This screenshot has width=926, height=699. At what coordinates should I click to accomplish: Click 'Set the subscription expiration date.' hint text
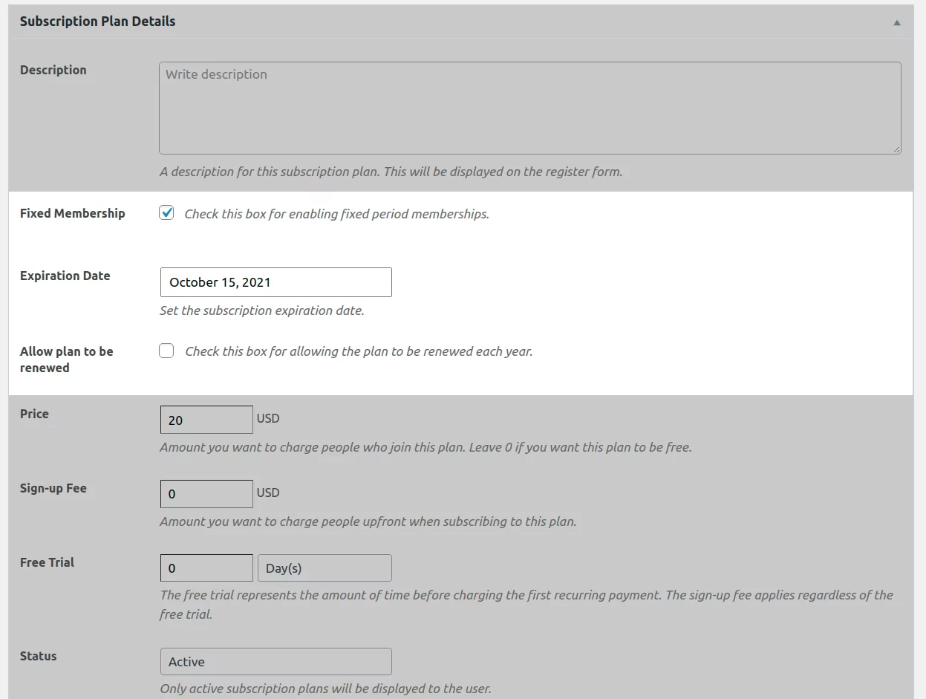[262, 311]
